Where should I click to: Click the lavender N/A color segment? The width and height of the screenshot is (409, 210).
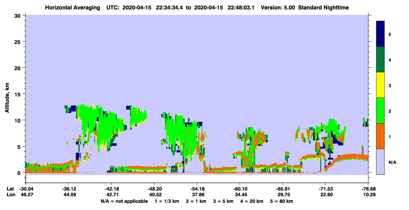(380, 162)
